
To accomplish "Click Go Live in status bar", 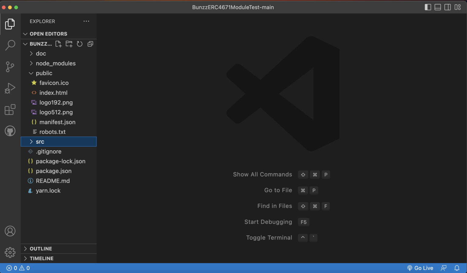I will tap(420, 268).
